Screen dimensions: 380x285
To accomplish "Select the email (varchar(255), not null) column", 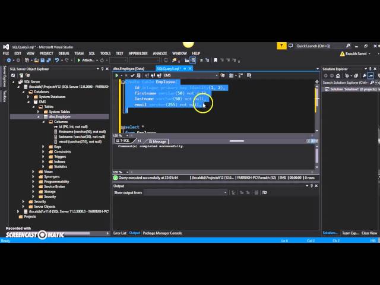I will pos(80,142).
